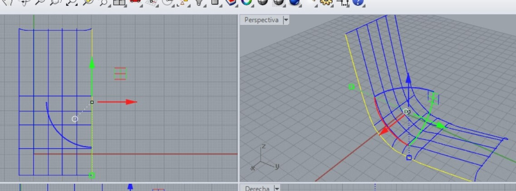Click the color wheel icon
This screenshot has width=516, height=191.
click(x=246, y=2)
